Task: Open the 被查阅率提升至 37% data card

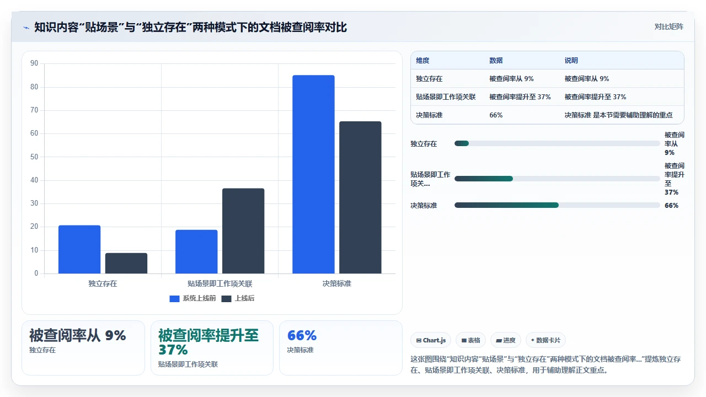Action: pyautogui.click(x=212, y=348)
